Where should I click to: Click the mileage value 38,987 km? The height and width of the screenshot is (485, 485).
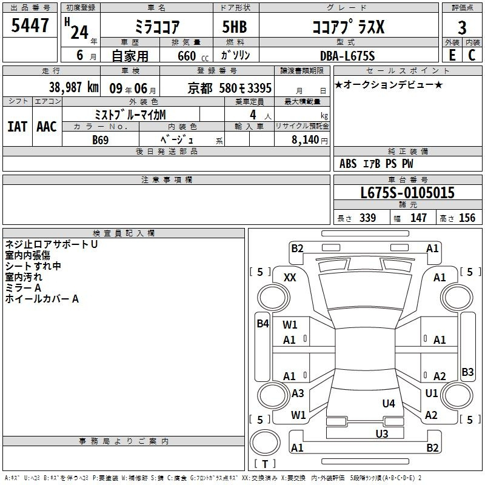pos(73,87)
